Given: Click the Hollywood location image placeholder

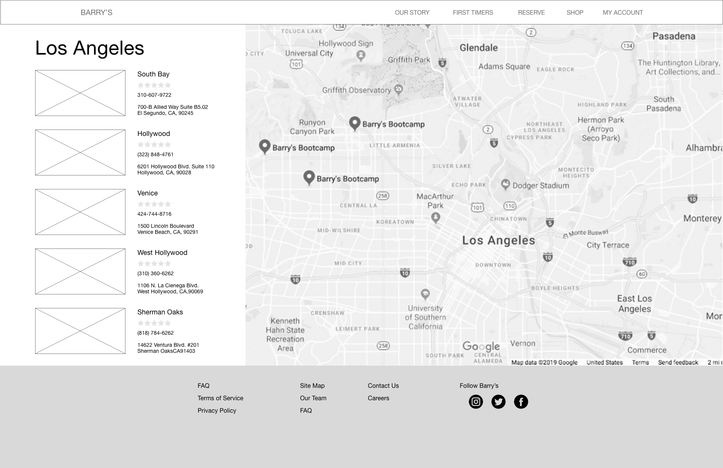Looking at the screenshot, I should pos(80,152).
